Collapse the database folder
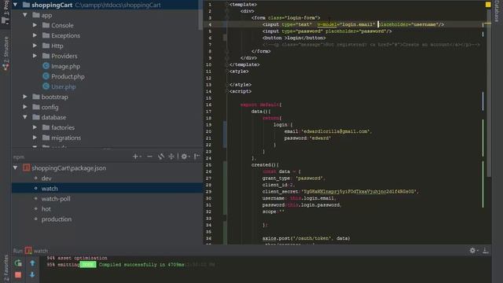Screen dimensions: 503x283 coord(25,117)
